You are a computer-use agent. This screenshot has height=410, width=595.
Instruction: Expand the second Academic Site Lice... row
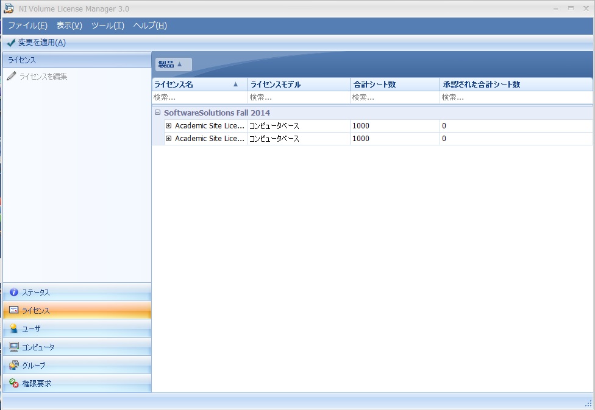pyautogui.click(x=168, y=138)
